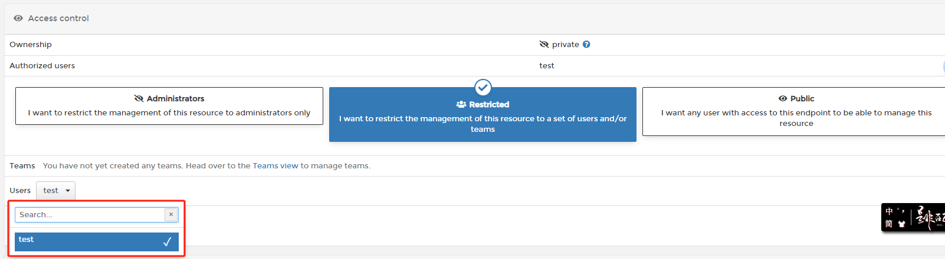Image resolution: width=945 pixels, height=259 pixels.
Task: Open the Teams view link
Action: click(275, 166)
